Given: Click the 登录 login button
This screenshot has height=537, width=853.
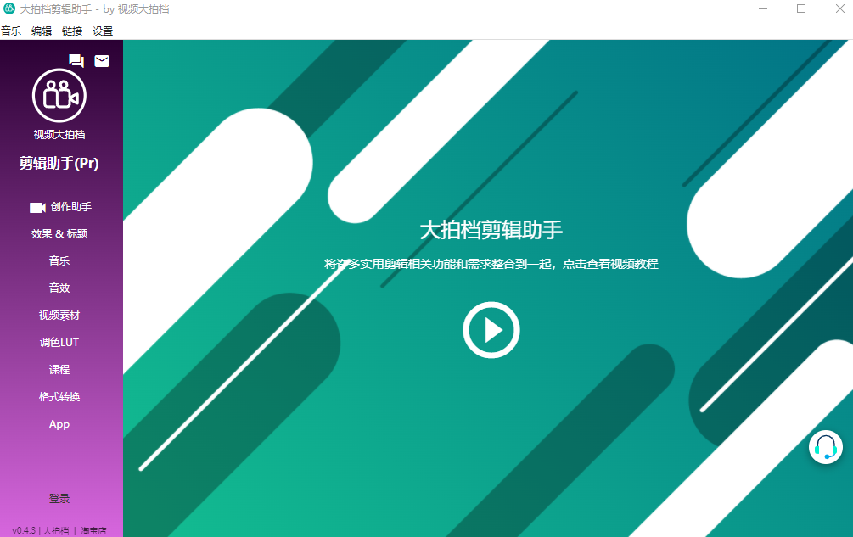Looking at the screenshot, I should (59, 499).
